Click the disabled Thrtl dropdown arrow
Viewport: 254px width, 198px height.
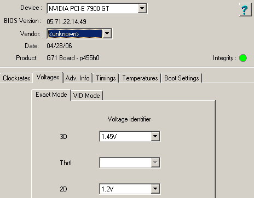click(x=155, y=162)
